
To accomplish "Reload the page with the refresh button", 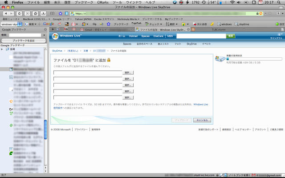I will 19,13.
